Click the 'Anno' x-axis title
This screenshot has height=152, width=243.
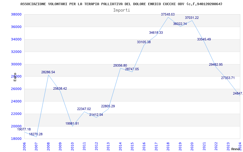click(x=236, y=149)
